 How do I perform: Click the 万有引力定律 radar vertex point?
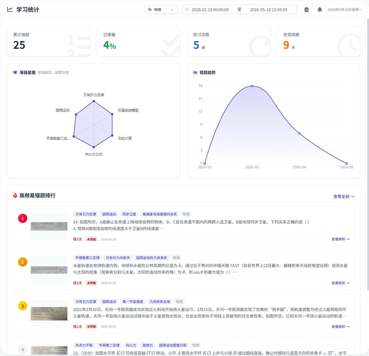94,101
